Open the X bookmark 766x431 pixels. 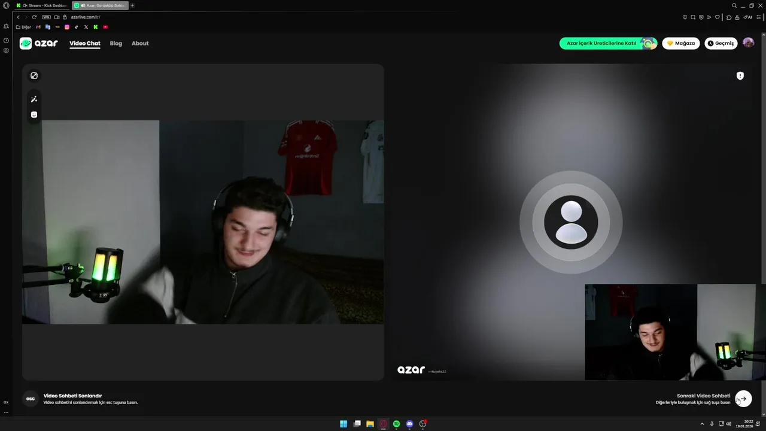[x=86, y=27]
